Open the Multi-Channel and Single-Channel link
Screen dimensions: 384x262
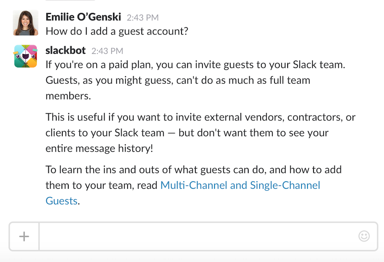240,185
